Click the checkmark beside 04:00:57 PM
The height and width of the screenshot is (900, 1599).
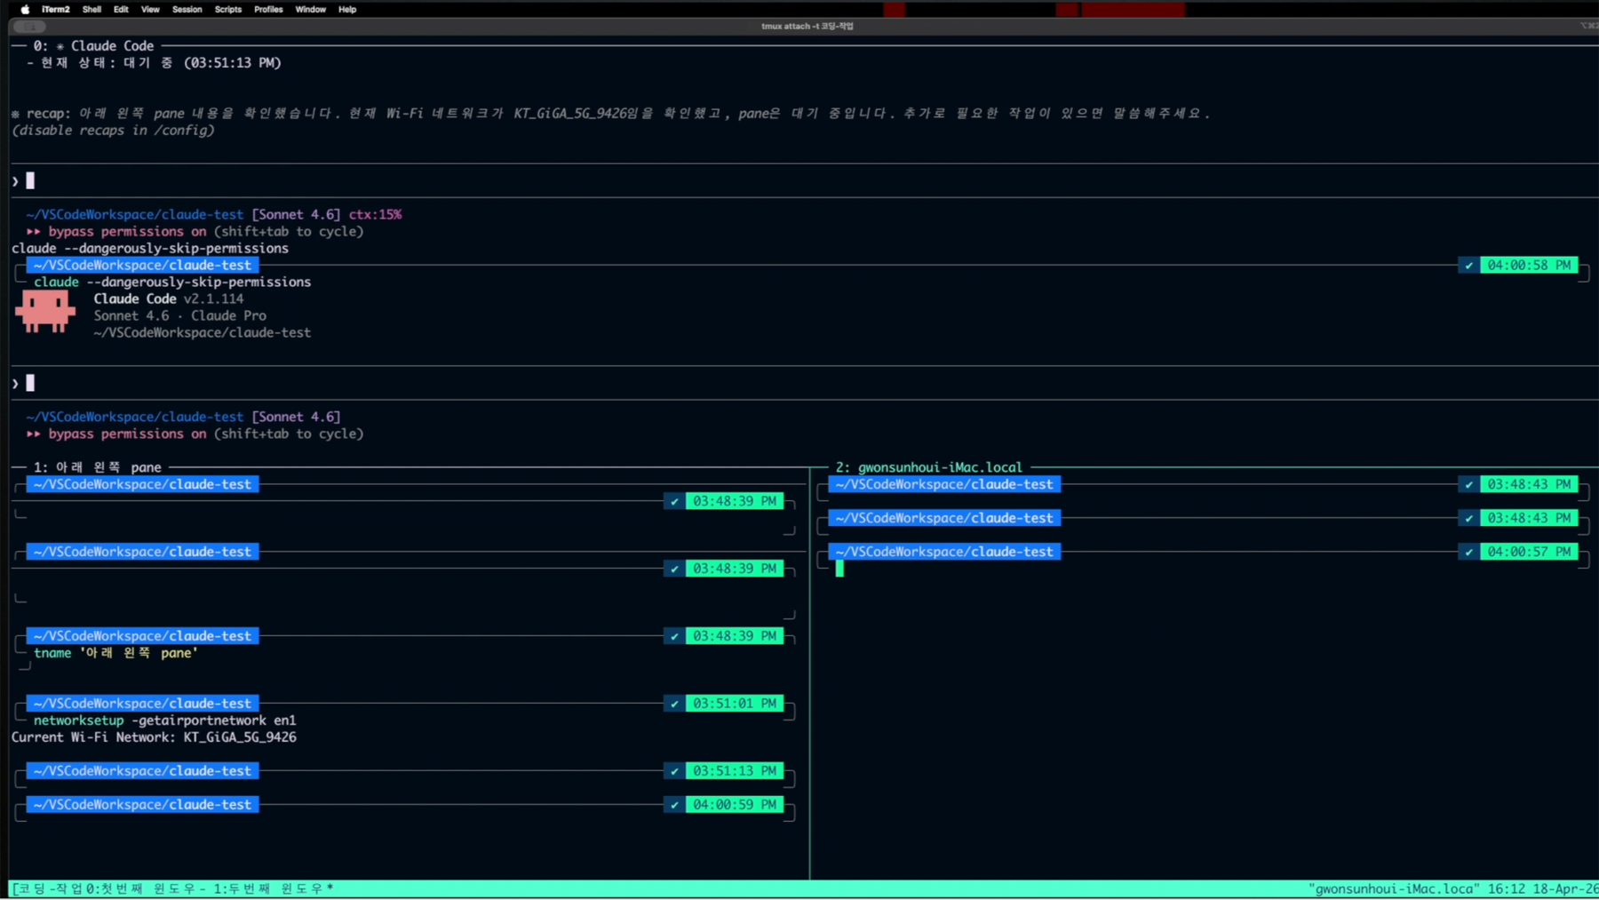point(1468,552)
